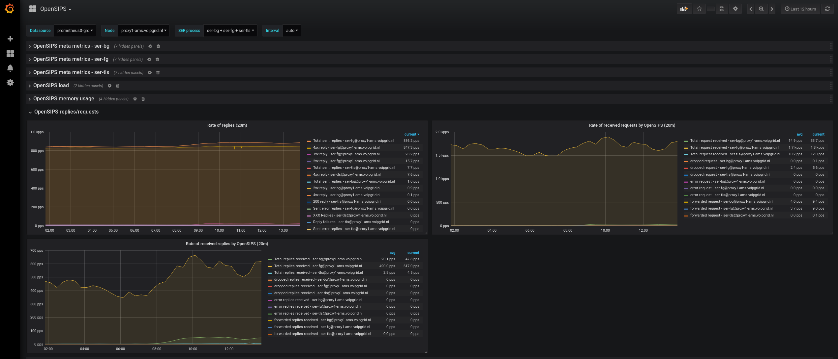
Task: Expand OpenSIPS memory usage row
Action: 64,99
